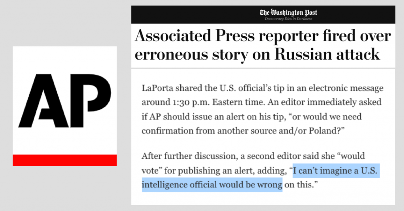Click highlighted intelligence official would be wrong
Viewport: 404px width, 211px height.
pos(212,185)
